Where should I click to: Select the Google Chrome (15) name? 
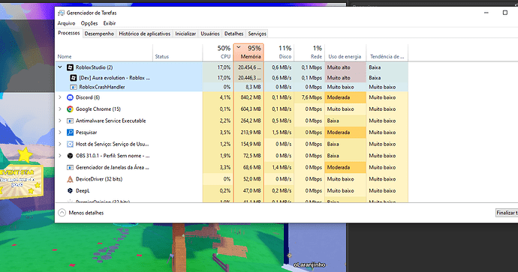(98, 109)
